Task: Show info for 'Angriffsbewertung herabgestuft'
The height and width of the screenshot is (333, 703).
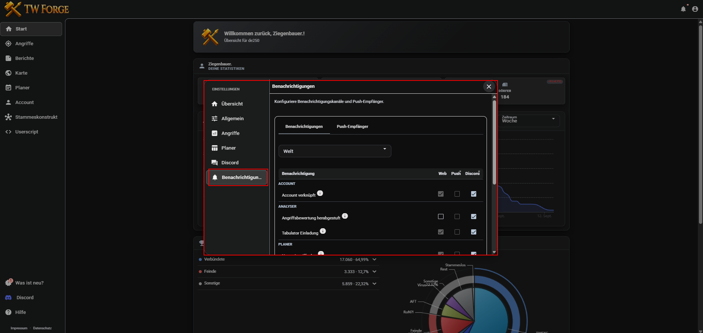Action: (345, 216)
